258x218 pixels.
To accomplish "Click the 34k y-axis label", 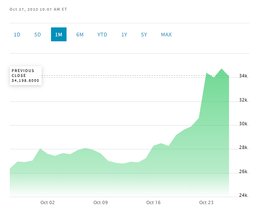I will 243,76.
